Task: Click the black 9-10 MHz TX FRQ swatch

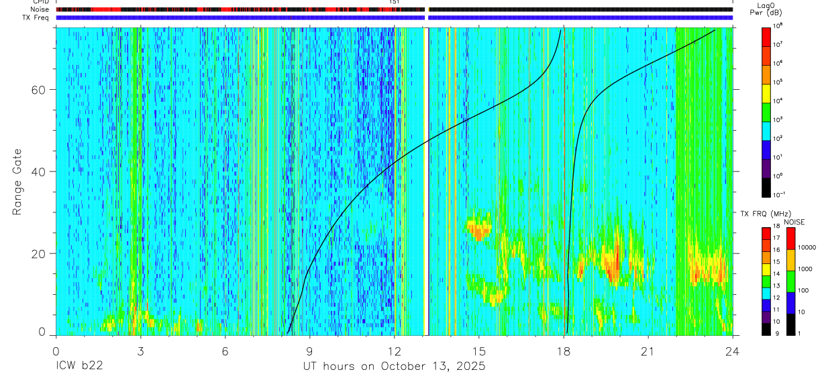Action: tap(766, 329)
